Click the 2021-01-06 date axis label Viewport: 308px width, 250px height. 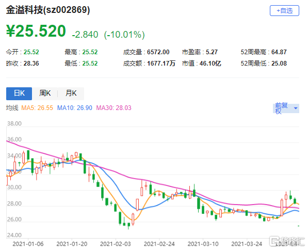[28, 244]
